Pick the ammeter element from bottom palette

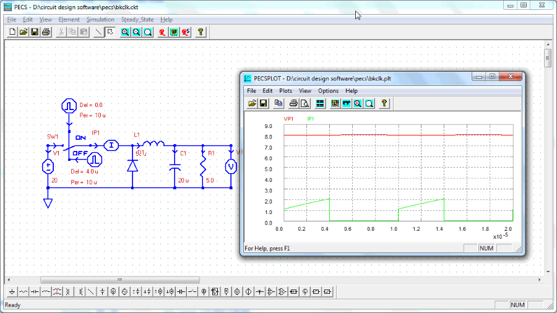249,292
